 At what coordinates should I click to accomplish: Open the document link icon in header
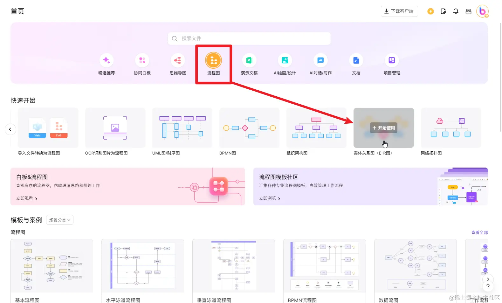coord(443,11)
